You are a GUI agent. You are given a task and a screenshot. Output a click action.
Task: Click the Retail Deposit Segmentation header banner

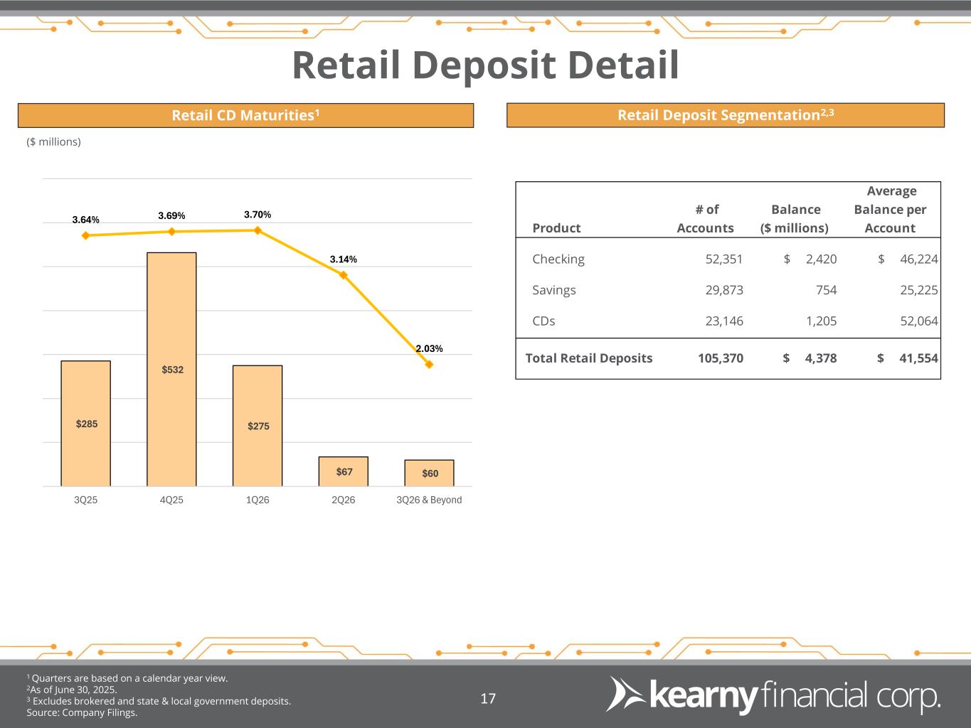(725, 115)
